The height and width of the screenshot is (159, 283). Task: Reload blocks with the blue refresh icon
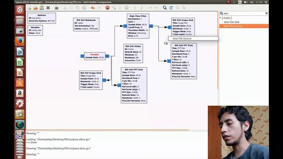point(171,8)
